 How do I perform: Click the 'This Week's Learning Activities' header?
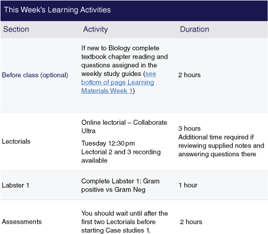(x=58, y=10)
